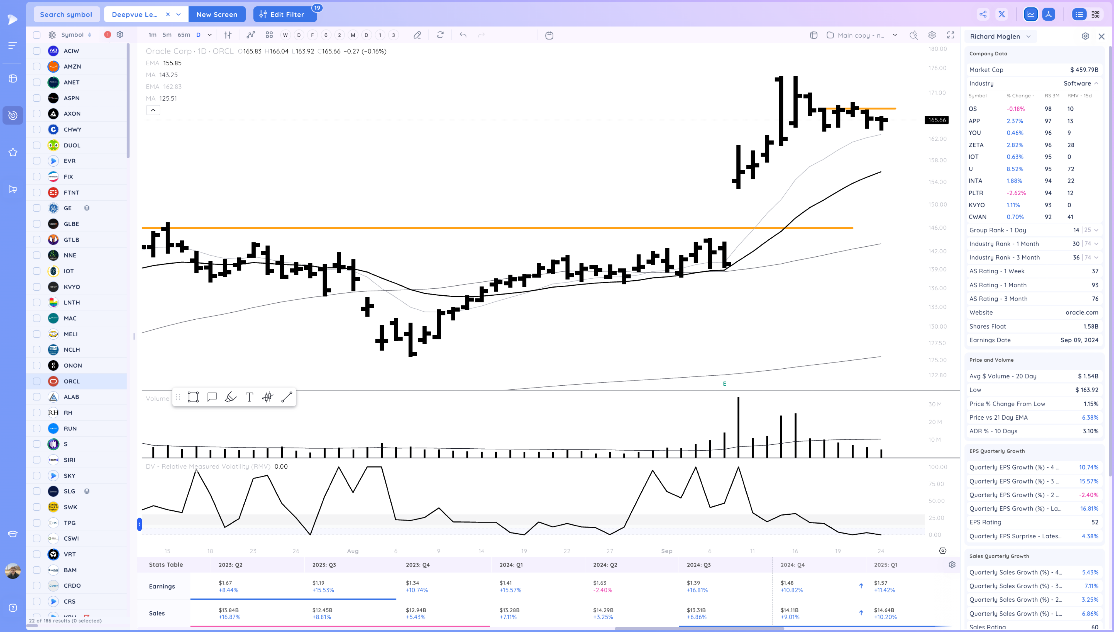Switch to the Weekly chart timeframe
Viewport: 1114px width, 632px height.
[x=285, y=35]
